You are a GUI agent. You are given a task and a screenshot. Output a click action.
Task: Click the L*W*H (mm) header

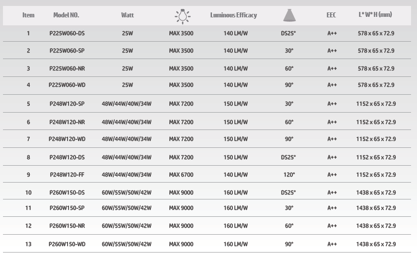pos(375,15)
